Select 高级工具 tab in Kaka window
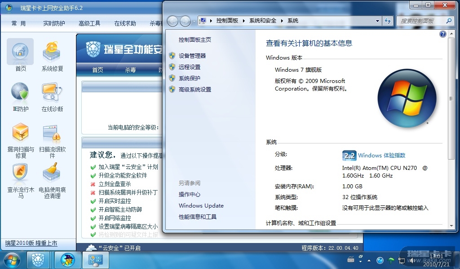 [x=89, y=23]
